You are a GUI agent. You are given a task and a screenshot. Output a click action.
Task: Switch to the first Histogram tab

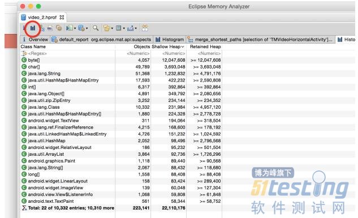coord(170,40)
